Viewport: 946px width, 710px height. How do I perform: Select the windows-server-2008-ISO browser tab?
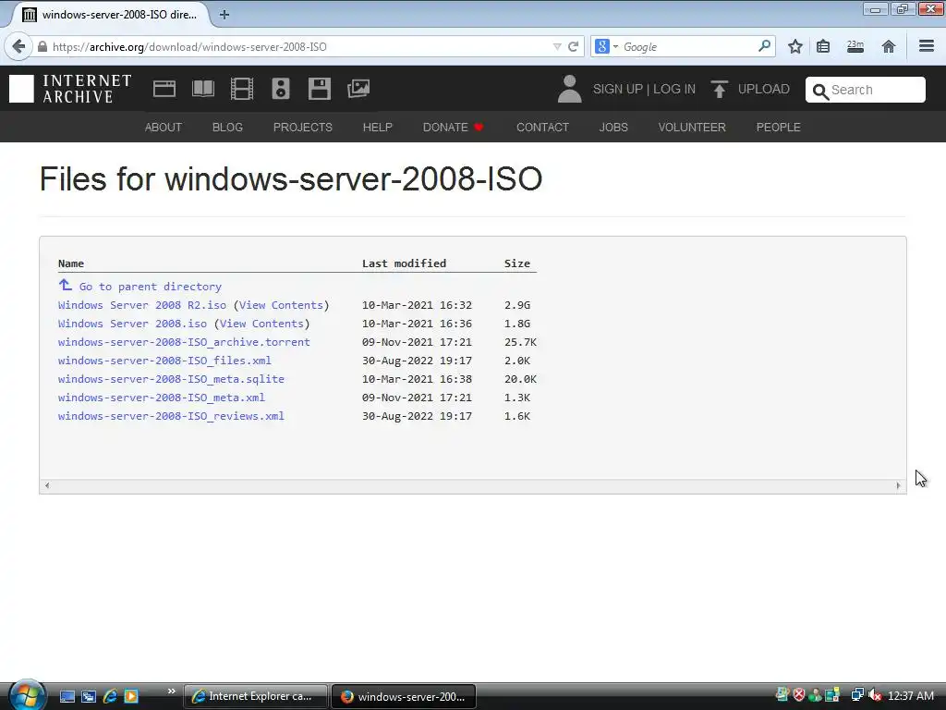110,15
